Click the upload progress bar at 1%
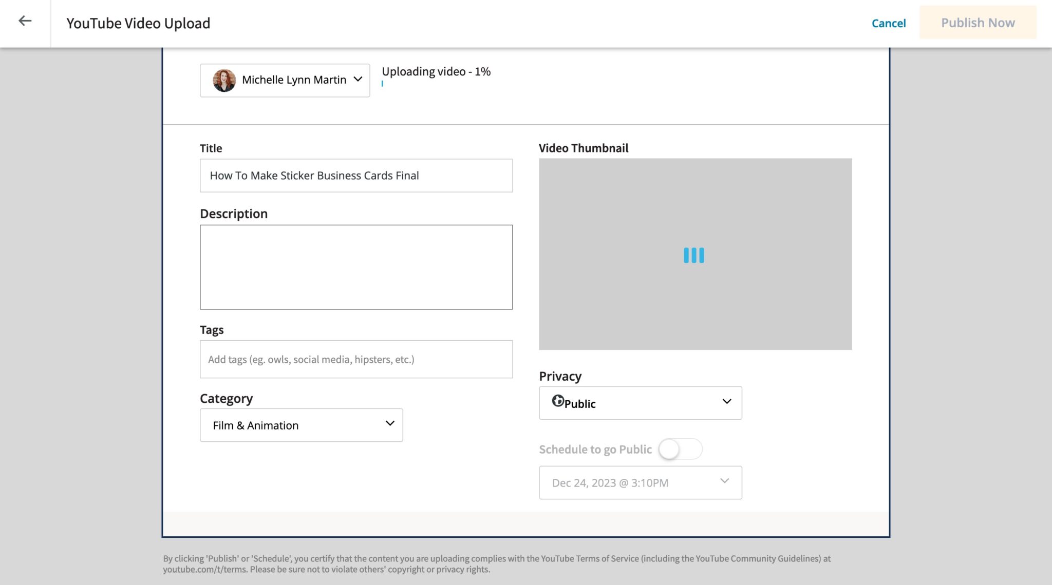 coord(382,84)
